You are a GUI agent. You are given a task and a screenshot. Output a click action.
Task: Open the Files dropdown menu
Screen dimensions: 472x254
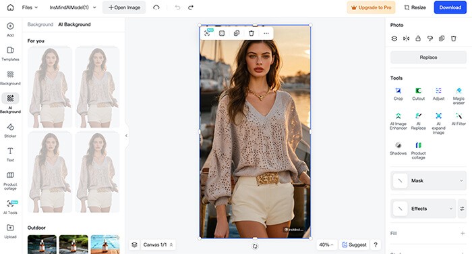(30, 7)
